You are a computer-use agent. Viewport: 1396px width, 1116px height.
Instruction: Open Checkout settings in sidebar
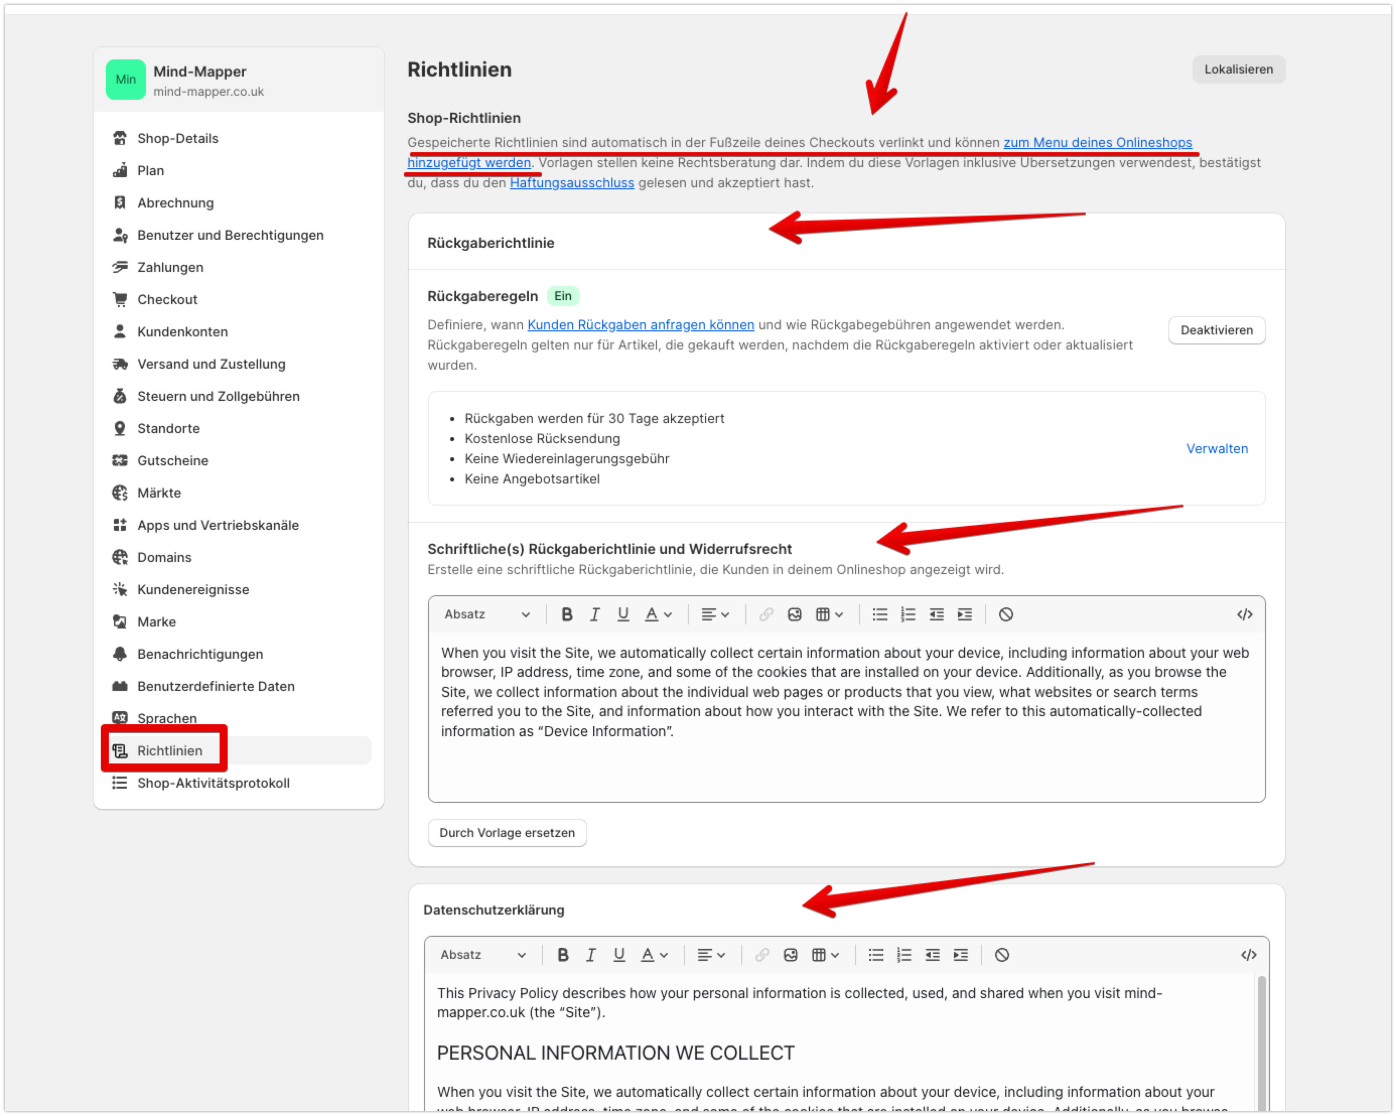[x=167, y=299]
